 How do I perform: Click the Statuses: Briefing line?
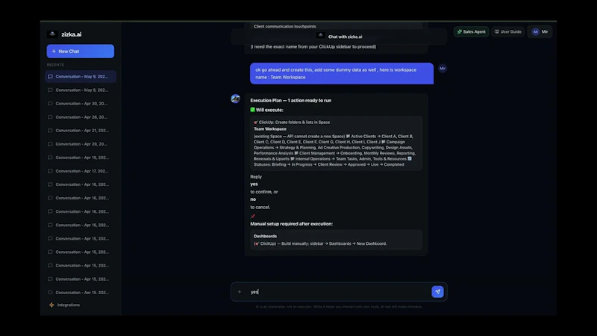(x=329, y=164)
